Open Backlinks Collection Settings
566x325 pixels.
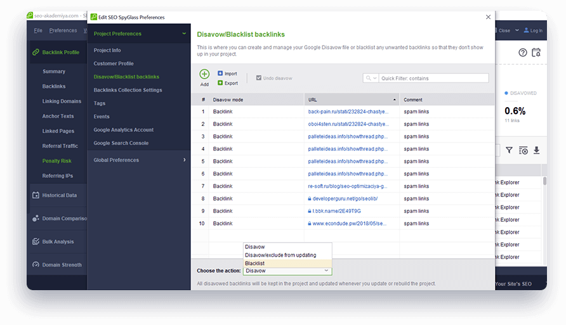(x=128, y=90)
